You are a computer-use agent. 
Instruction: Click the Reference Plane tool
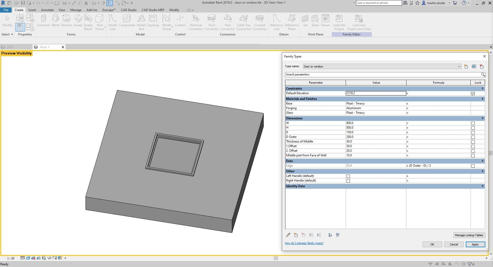click(x=292, y=22)
